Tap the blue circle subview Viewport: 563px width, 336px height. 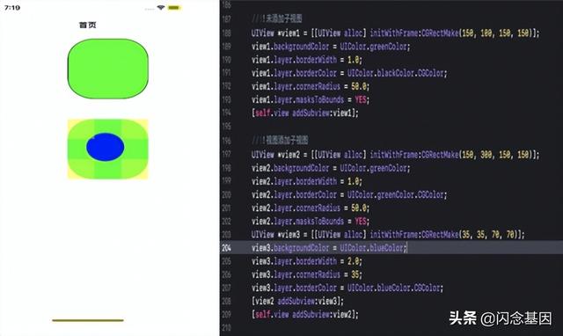coord(106,147)
